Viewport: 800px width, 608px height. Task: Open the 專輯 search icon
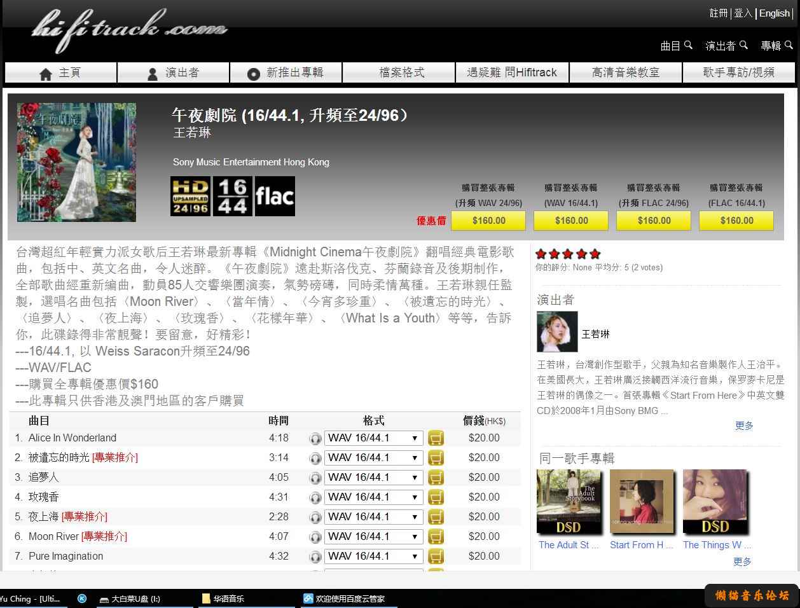789,45
